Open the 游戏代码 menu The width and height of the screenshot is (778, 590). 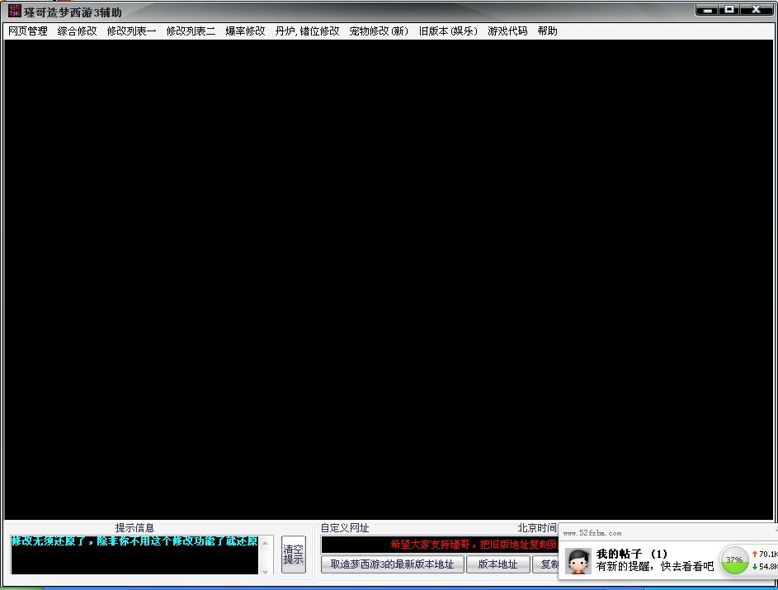pyautogui.click(x=507, y=31)
